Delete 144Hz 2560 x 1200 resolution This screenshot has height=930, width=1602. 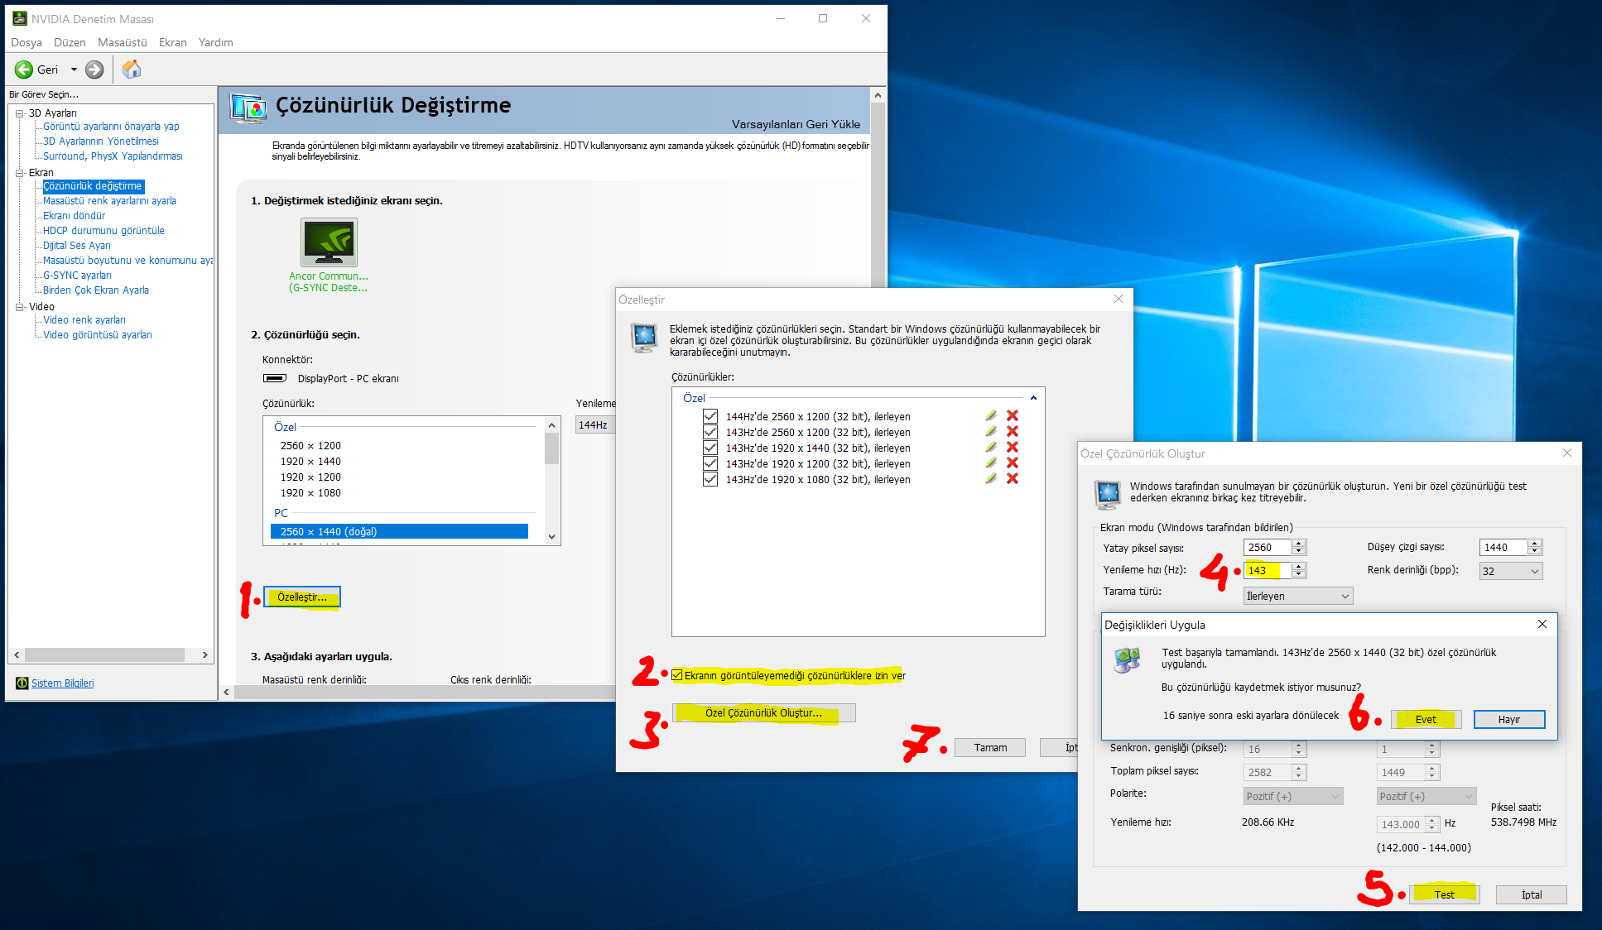1013,415
